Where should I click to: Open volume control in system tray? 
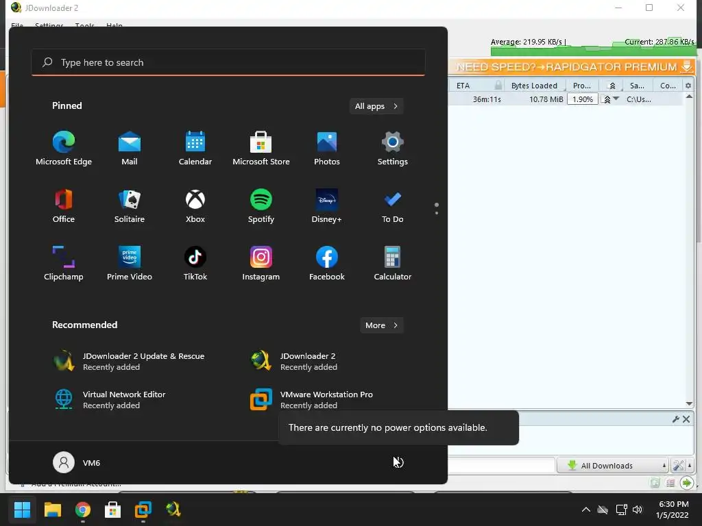coord(638,510)
